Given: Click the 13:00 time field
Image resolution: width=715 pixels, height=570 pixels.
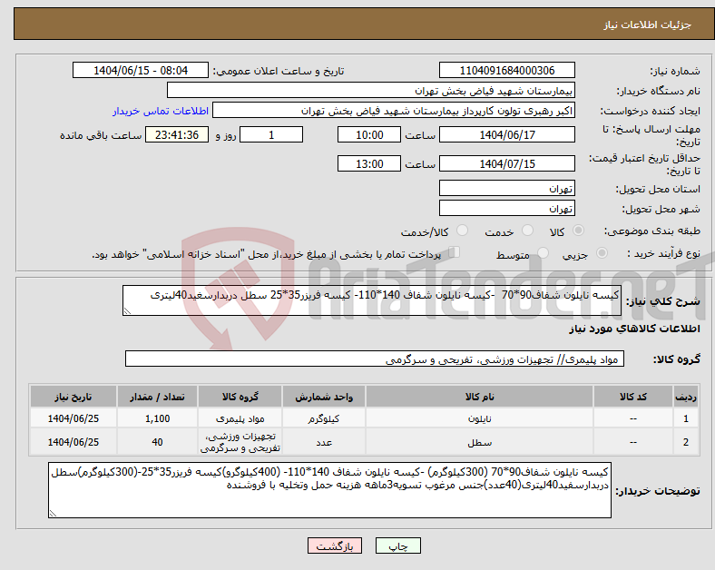Looking at the screenshot, I should (x=369, y=163).
